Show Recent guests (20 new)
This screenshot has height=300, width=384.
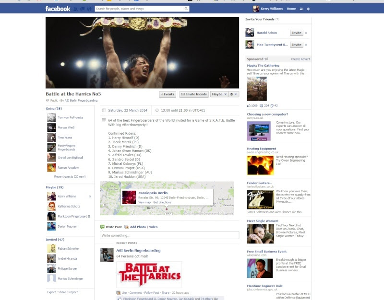click(70, 176)
